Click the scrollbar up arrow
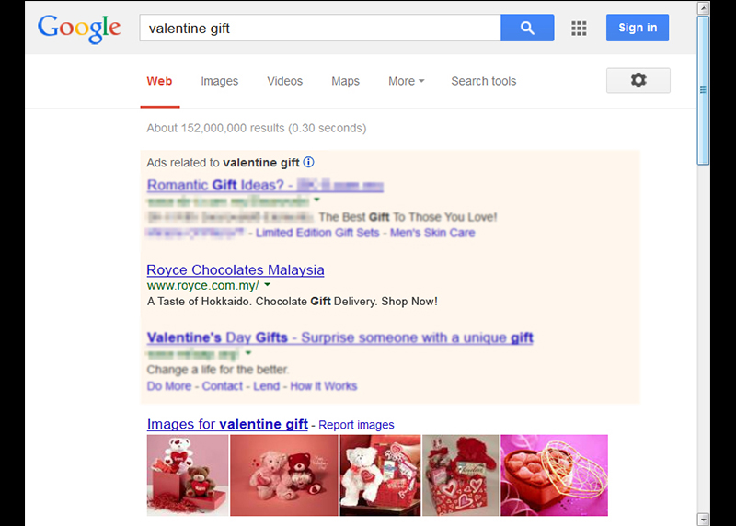The width and height of the screenshot is (736, 526). click(x=703, y=8)
